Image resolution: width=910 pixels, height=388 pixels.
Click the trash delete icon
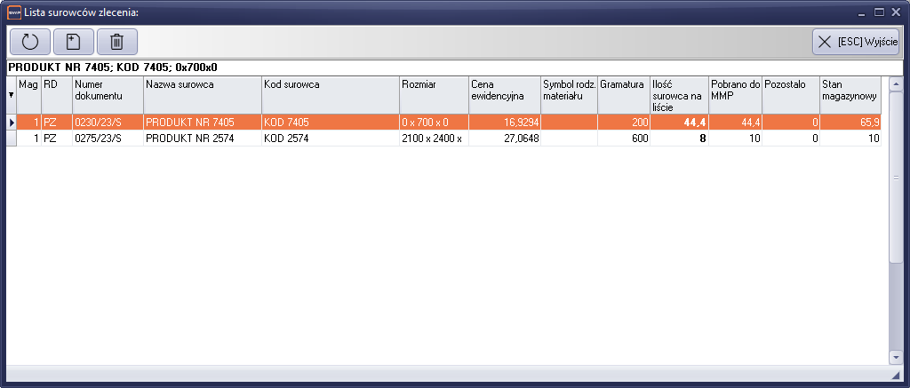click(x=116, y=42)
